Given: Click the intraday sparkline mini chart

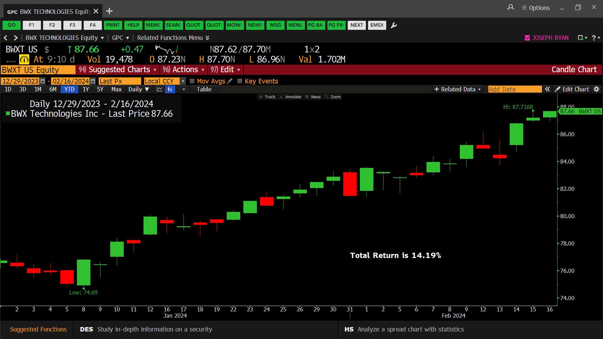Looking at the screenshot, I should (167, 49).
